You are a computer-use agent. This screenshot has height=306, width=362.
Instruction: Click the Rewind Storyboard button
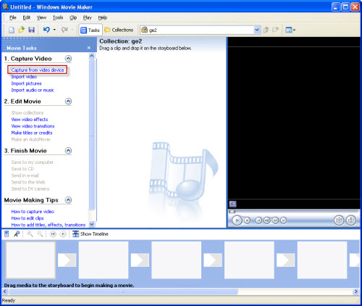tap(53, 234)
